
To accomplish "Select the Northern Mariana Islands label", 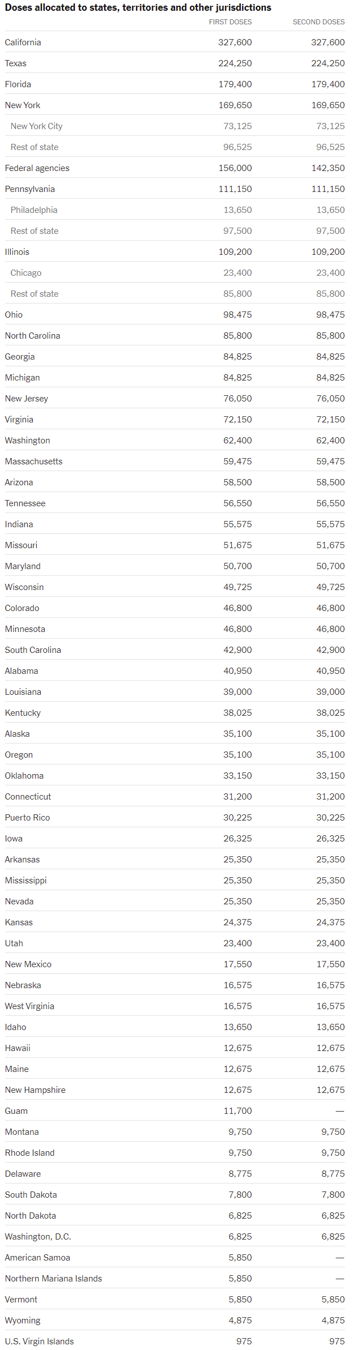I will coord(53,1279).
